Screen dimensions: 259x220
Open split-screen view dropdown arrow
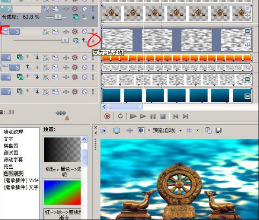point(149,131)
